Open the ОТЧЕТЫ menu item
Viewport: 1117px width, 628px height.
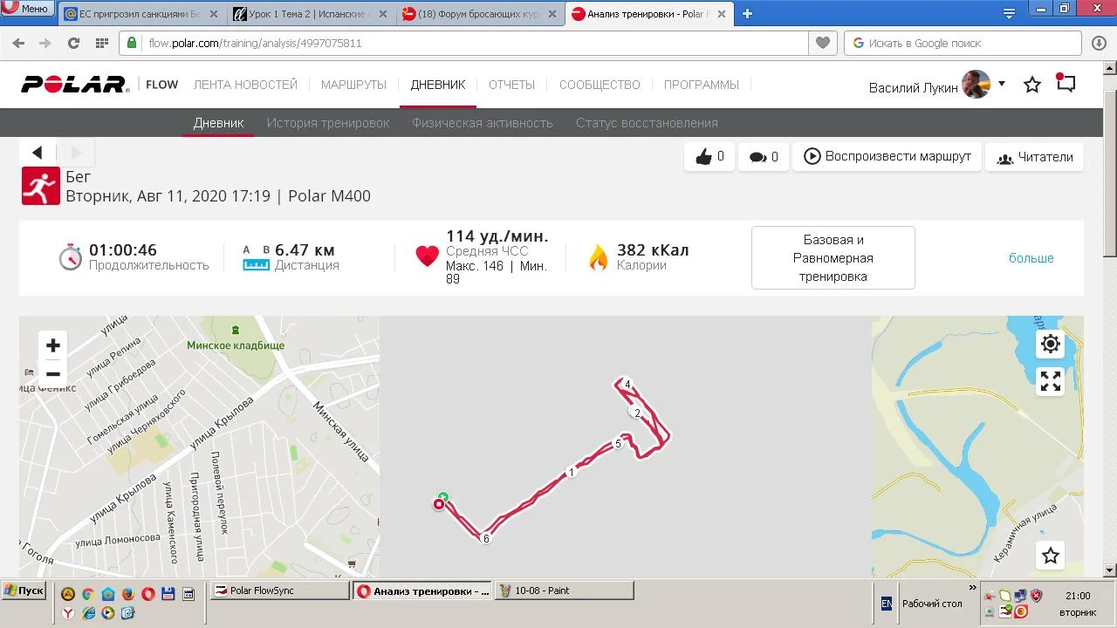511,85
